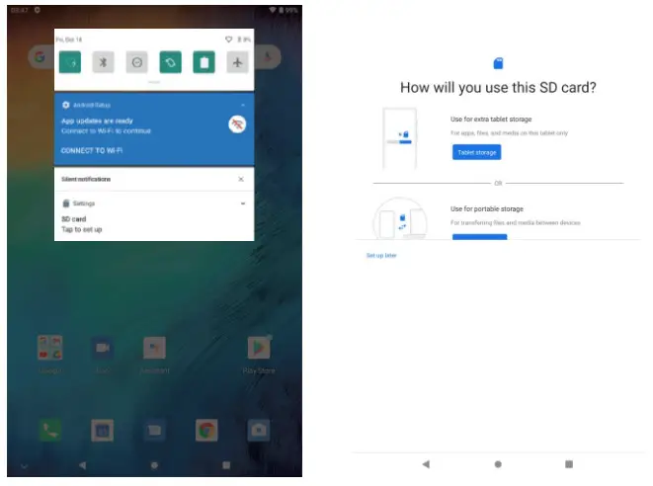This screenshot has width=653, height=486.
Task: Toggle Battery Saver quick settings tile
Action: click(204, 62)
